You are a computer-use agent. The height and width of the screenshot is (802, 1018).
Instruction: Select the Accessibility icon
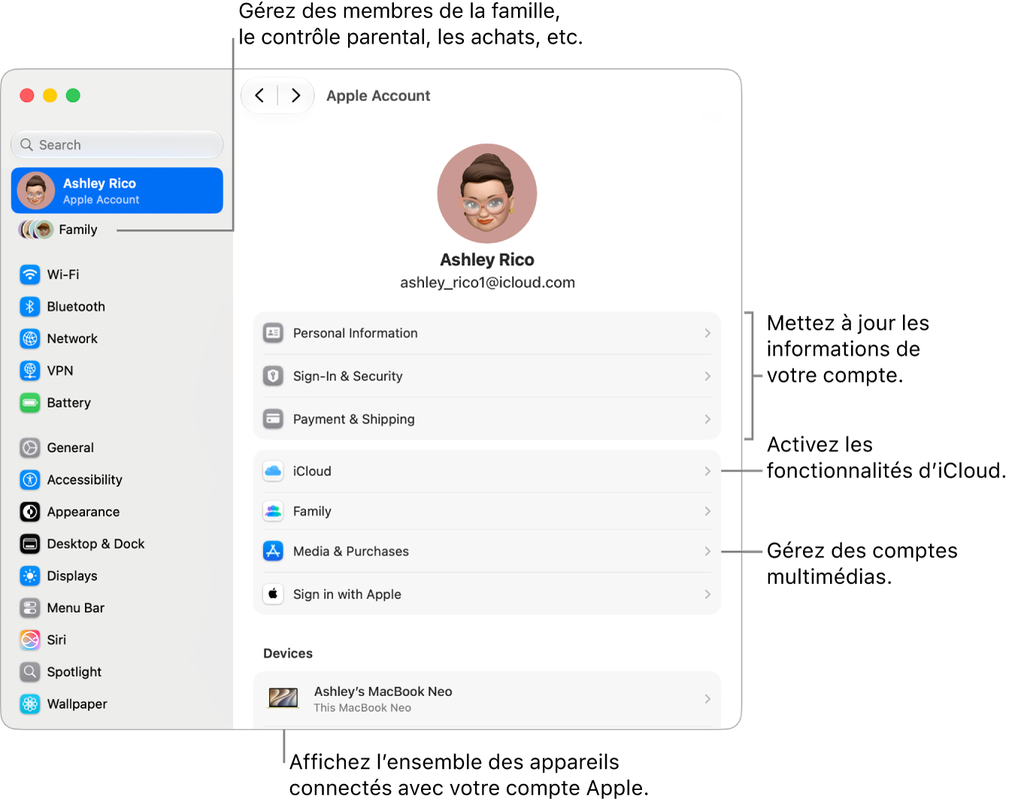[x=30, y=480]
